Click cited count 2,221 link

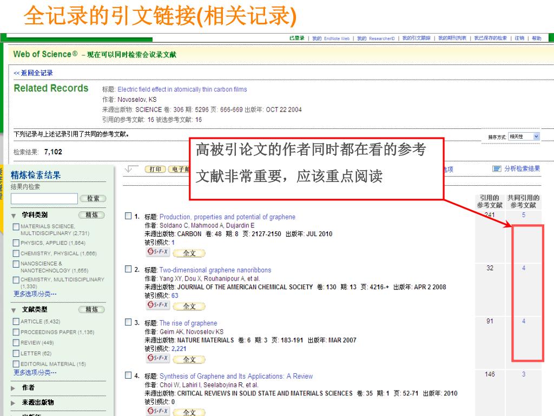click(x=179, y=348)
